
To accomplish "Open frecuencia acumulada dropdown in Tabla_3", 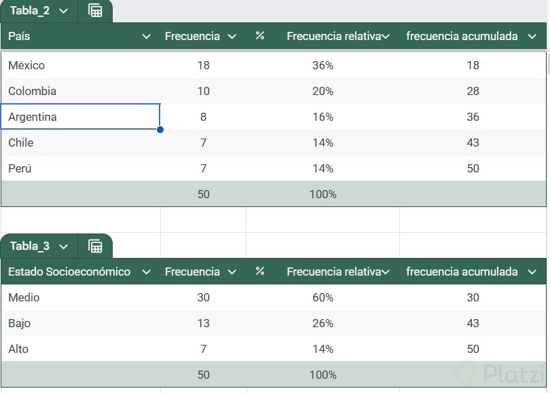I will pyautogui.click(x=532, y=272).
